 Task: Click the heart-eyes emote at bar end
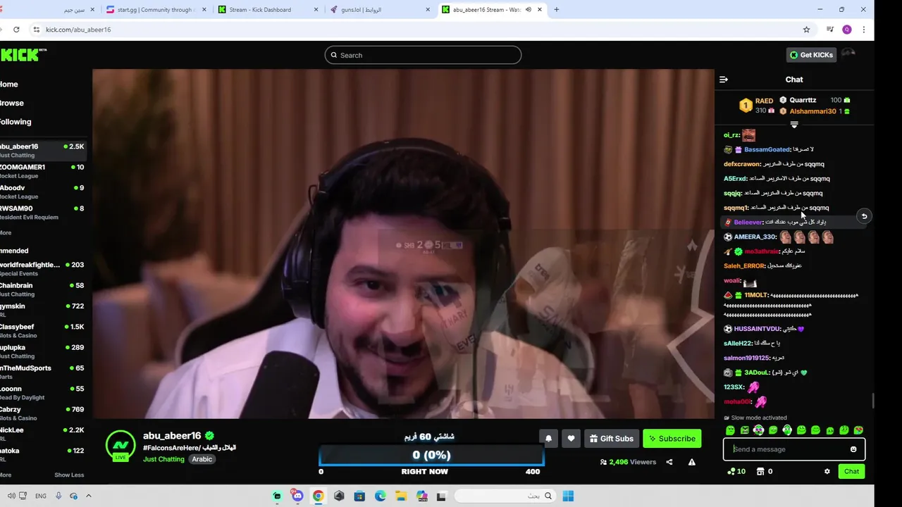pyautogui.click(x=858, y=430)
